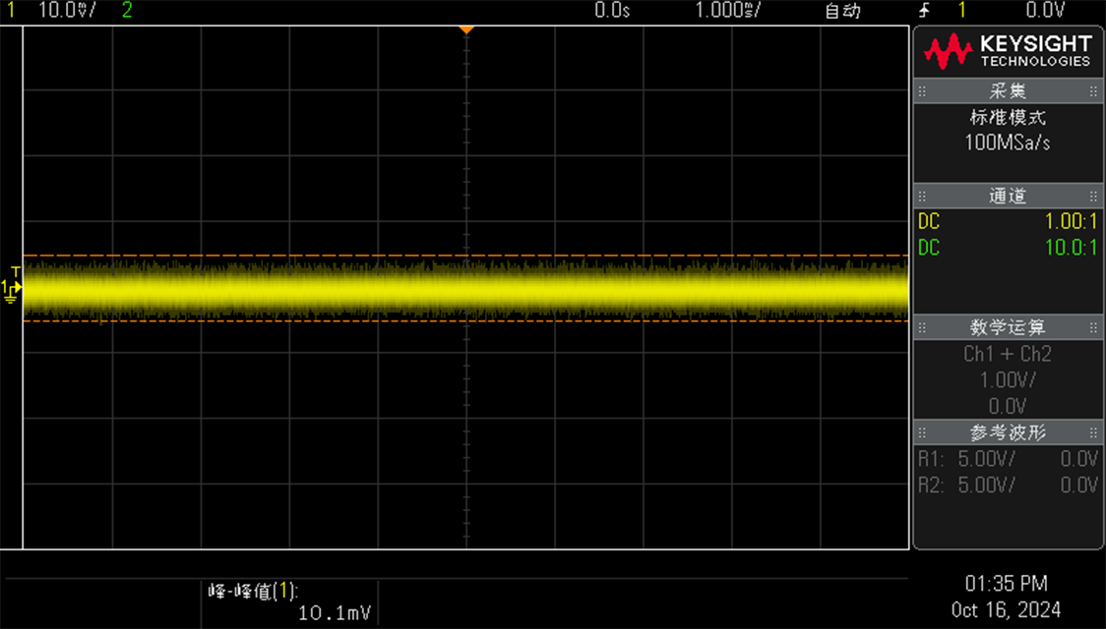Screen dimensions: 1106x629
Task: Click the yellow DC 1.00:1 channel row
Action: pos(1008,222)
